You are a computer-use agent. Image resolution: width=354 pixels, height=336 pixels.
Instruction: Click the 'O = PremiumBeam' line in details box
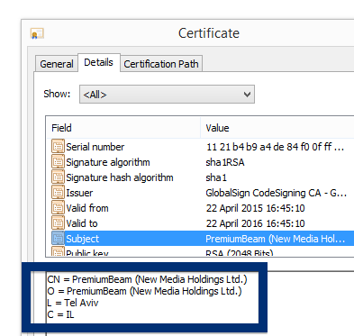[144, 291]
